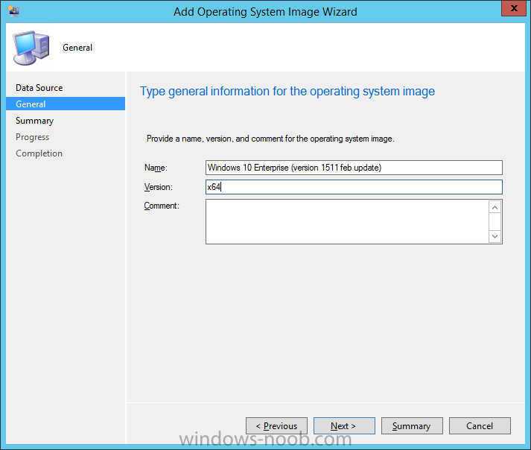Click the 'Provide a name, version, and comment' text
This screenshot has height=450, width=531.
[270, 139]
